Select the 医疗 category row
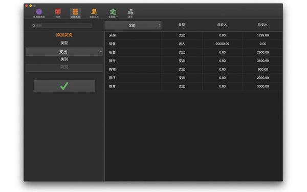Viewport: 307px width, 192px height. [x=193, y=78]
